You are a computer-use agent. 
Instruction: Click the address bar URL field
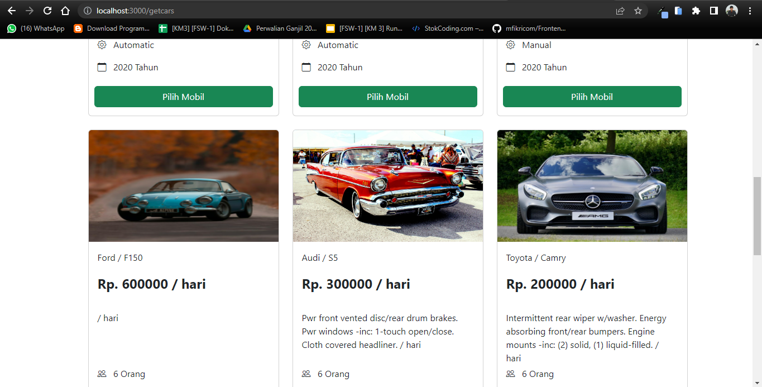click(335, 11)
